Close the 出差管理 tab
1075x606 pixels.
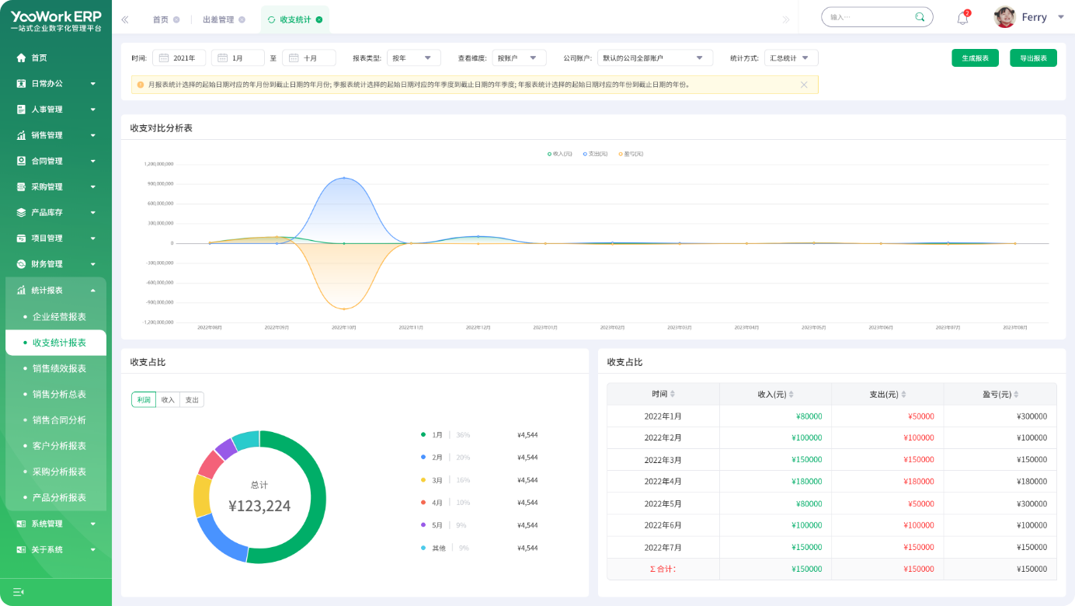[242, 19]
